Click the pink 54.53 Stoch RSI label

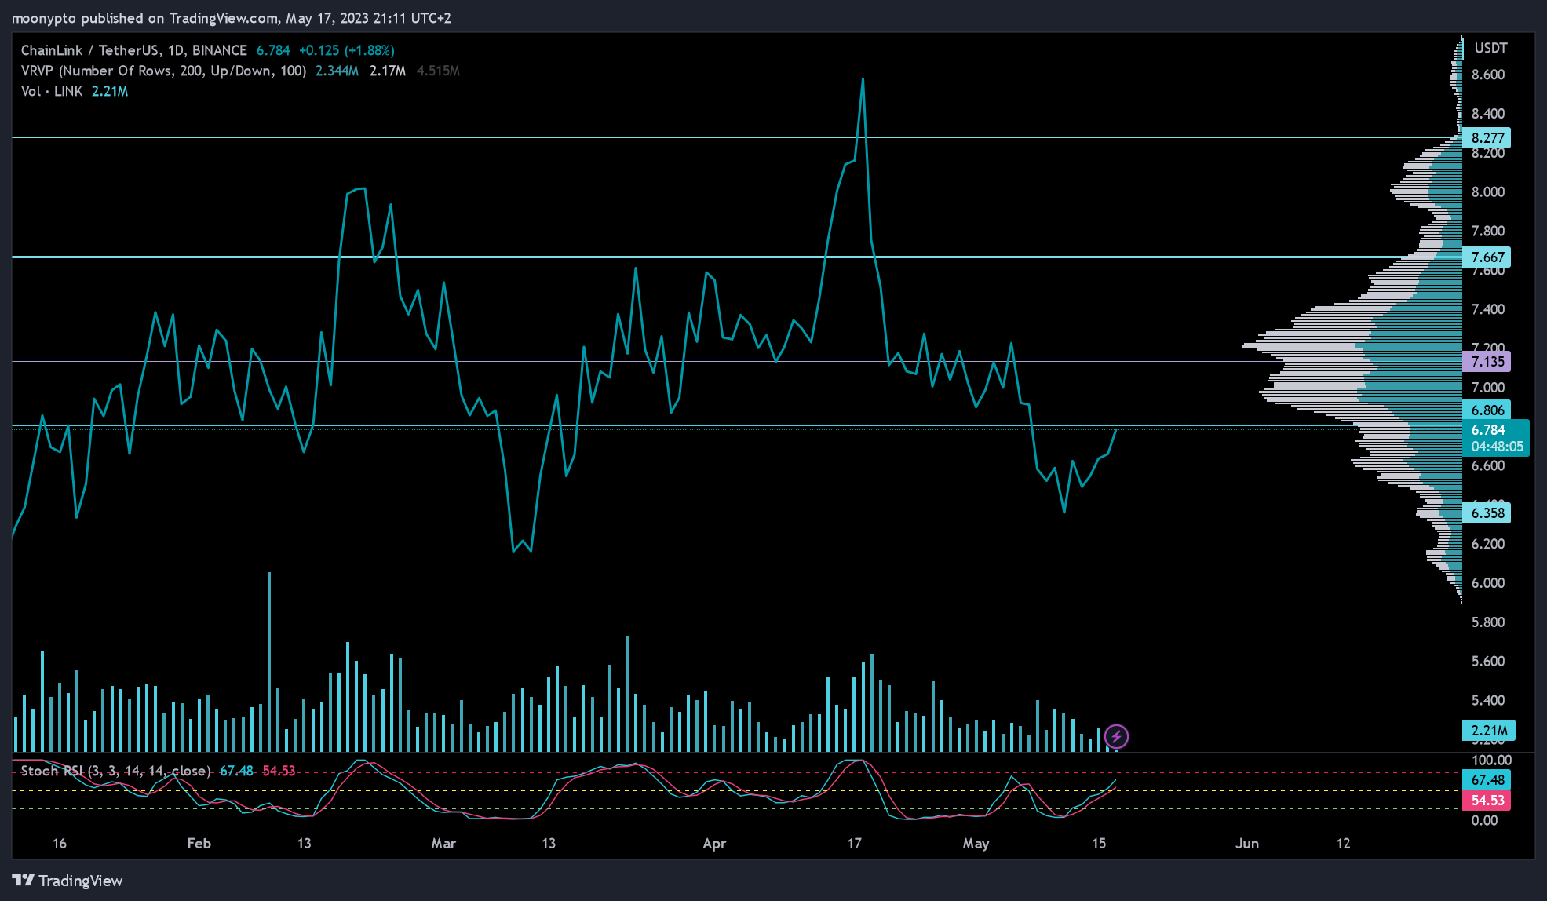tap(1487, 801)
